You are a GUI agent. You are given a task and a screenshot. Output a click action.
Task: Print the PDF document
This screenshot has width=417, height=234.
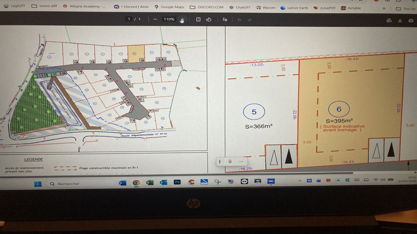[x=410, y=21]
